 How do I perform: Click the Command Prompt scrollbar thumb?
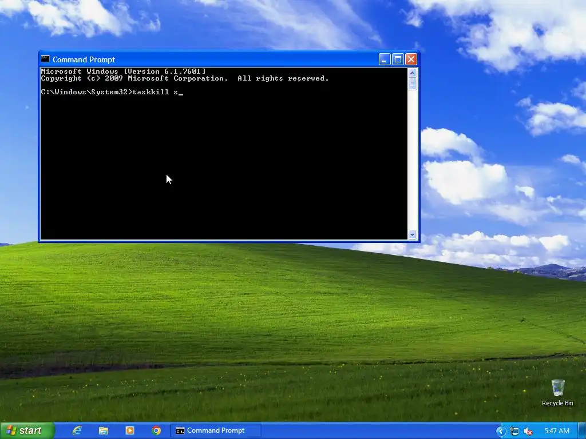tap(412, 83)
